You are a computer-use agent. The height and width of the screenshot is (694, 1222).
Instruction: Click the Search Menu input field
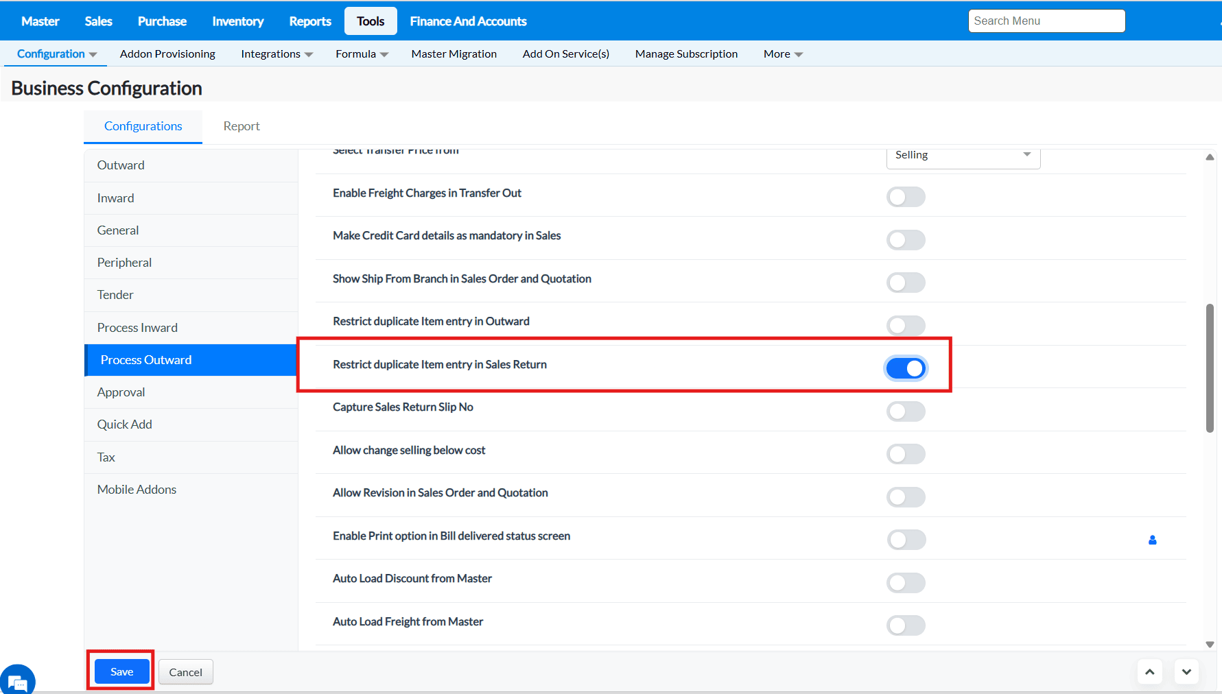pyautogui.click(x=1046, y=21)
